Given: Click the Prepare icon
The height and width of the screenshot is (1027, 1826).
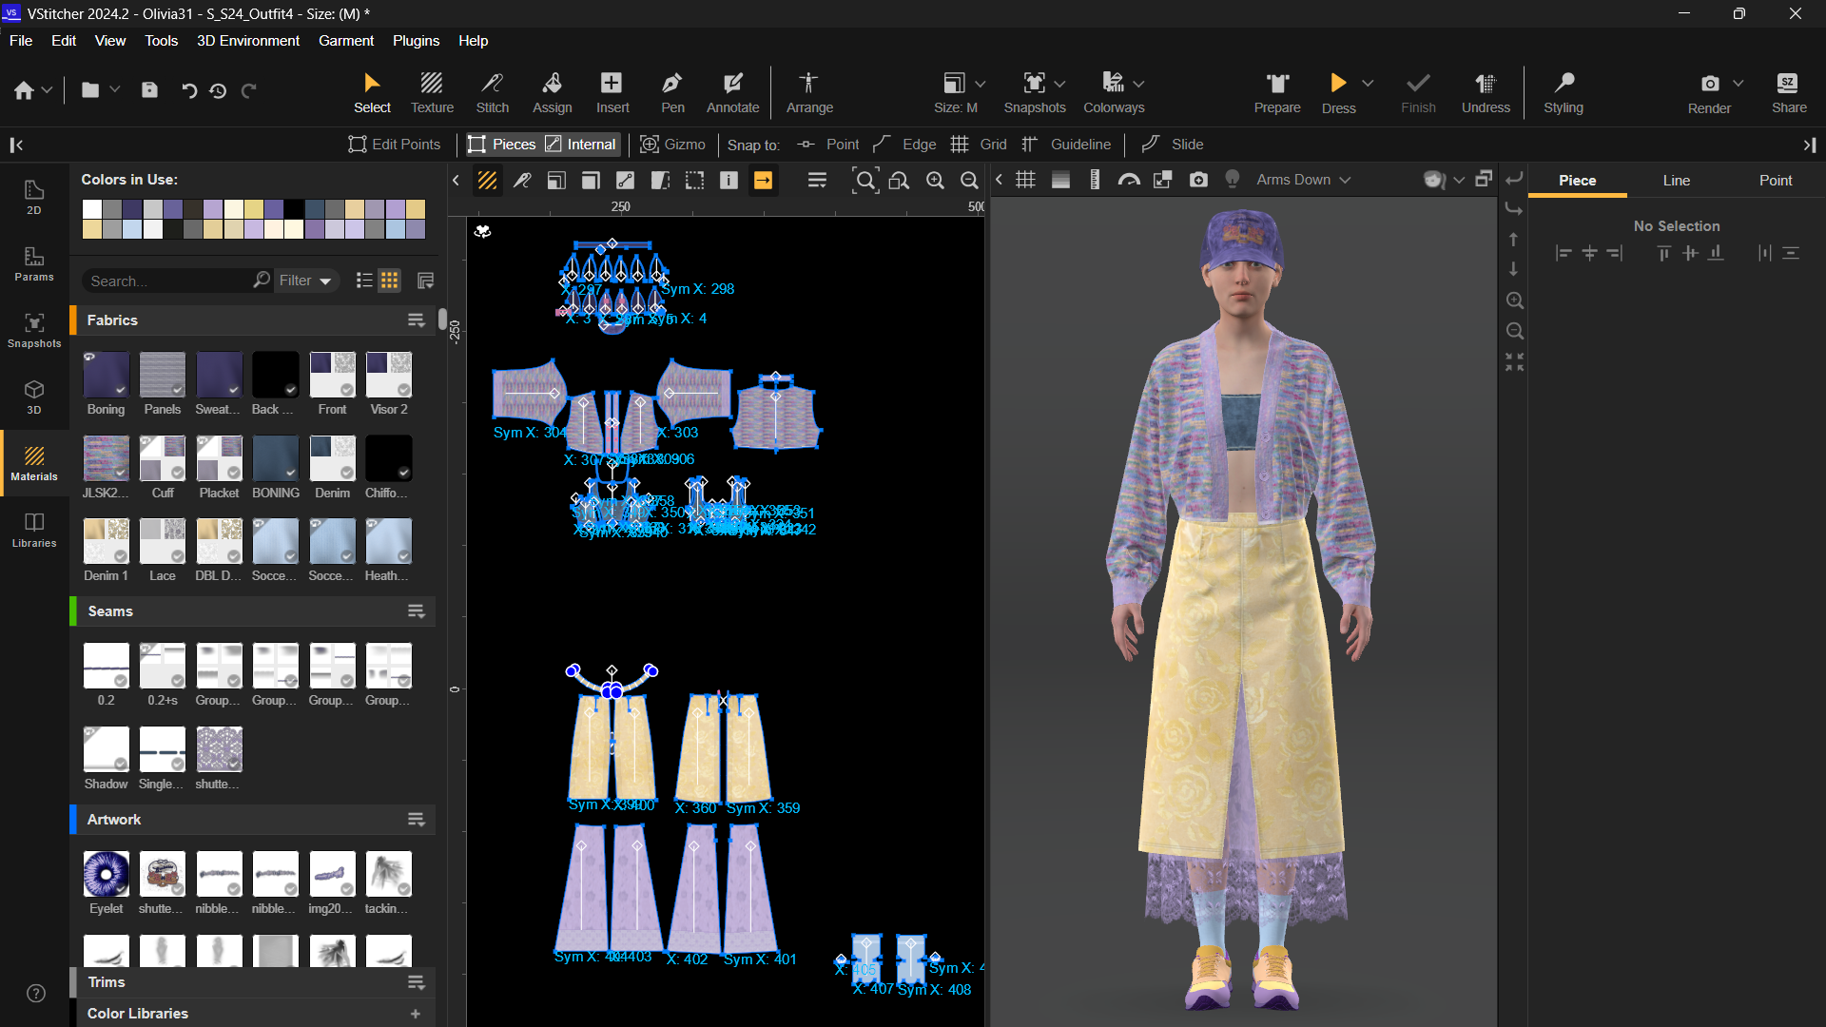Looking at the screenshot, I should (x=1276, y=92).
